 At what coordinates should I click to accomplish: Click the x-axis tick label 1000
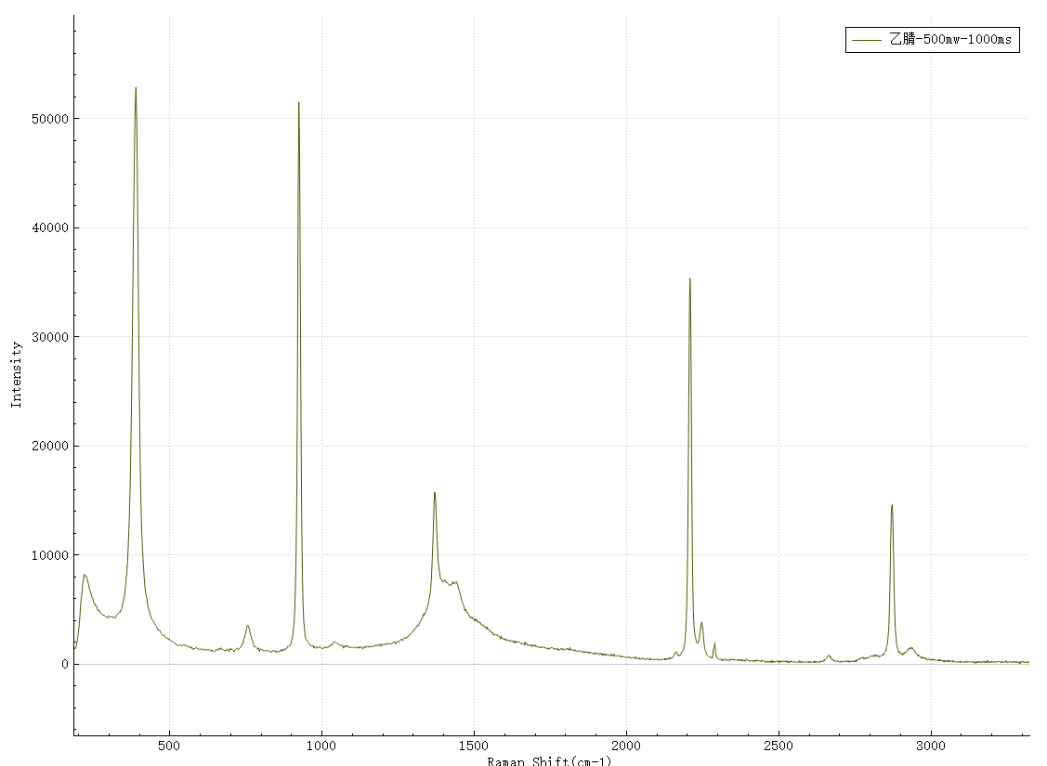tap(321, 746)
